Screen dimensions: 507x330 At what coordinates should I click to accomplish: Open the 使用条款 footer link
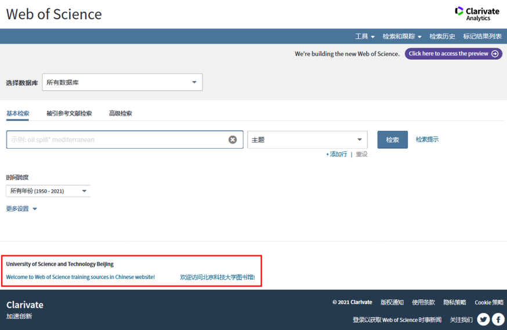pos(423,302)
